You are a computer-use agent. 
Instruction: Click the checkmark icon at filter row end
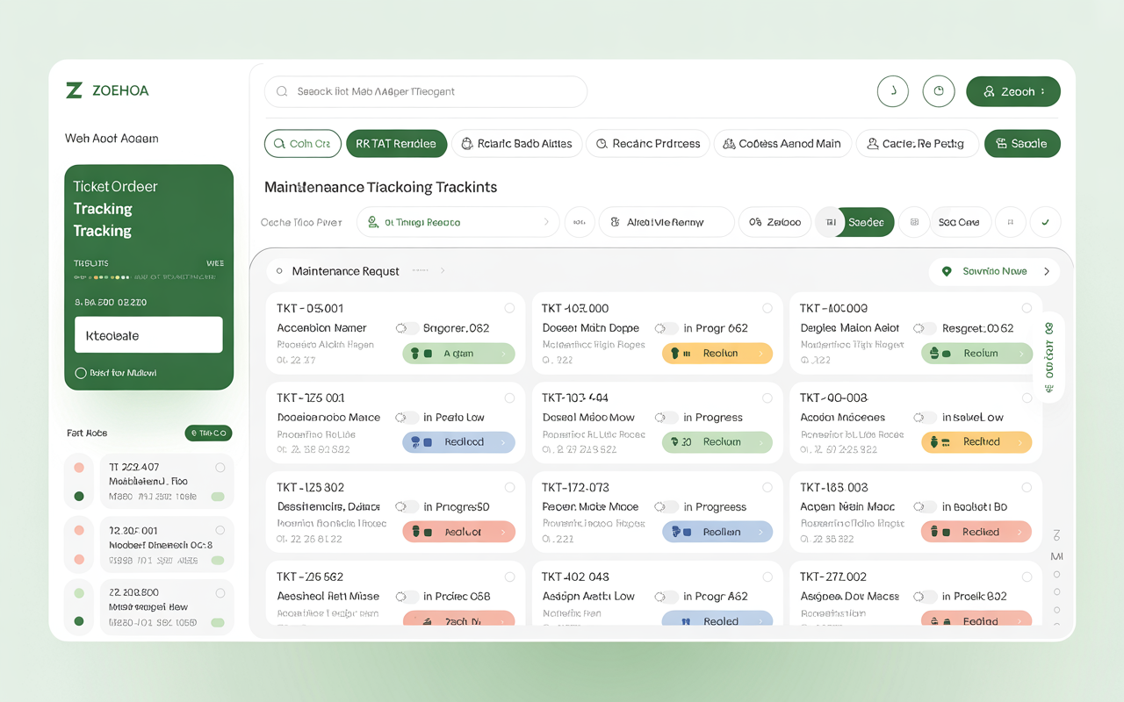click(1045, 222)
